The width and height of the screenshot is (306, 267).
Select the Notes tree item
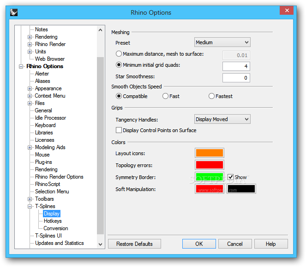click(42, 29)
